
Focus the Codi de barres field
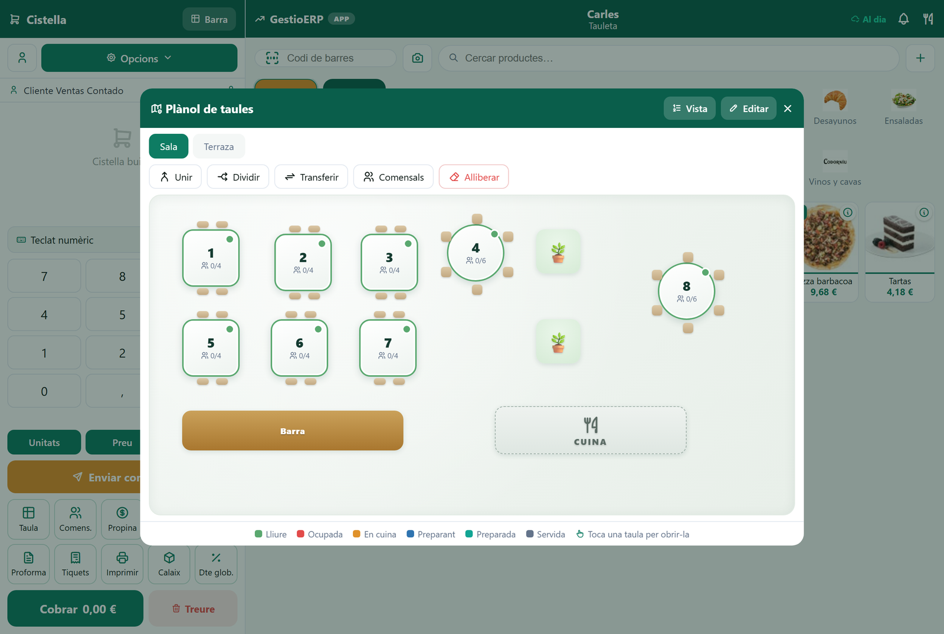(x=326, y=58)
